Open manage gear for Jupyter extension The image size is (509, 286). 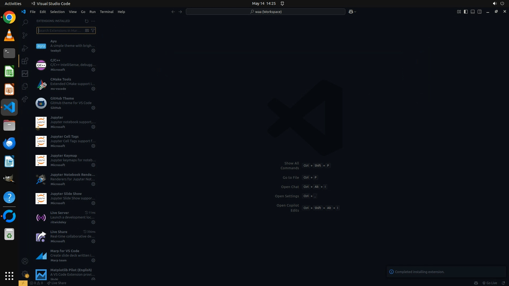click(x=93, y=127)
